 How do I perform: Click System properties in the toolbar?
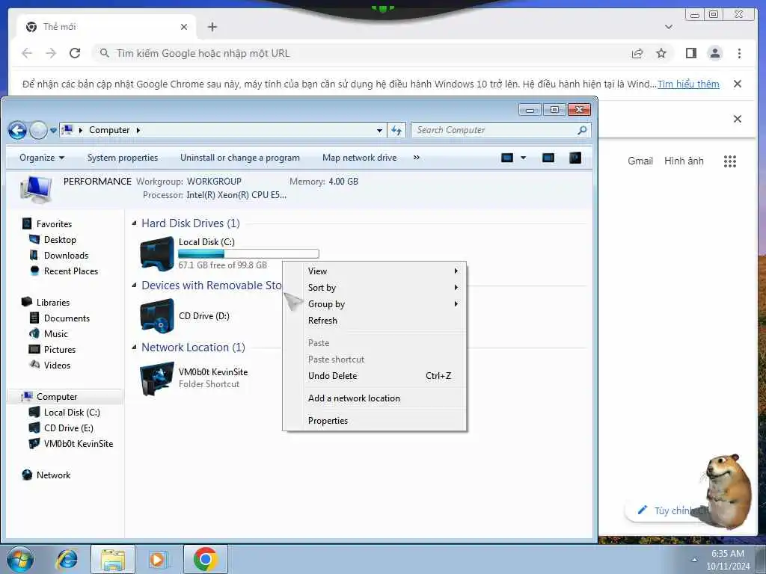point(123,158)
